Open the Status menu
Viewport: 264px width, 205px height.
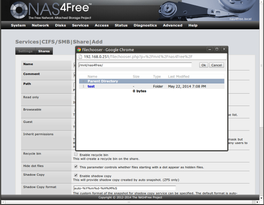[121, 26]
